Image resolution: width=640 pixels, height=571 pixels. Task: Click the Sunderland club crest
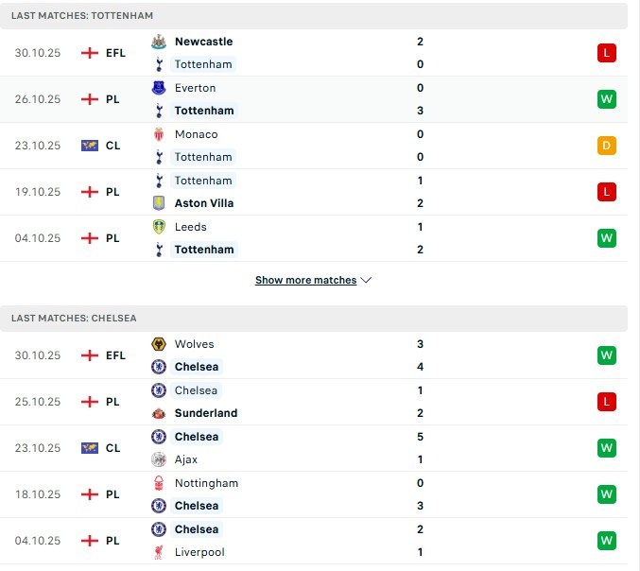(159, 413)
